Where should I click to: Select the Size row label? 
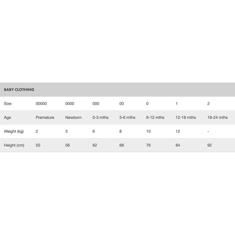pos(8,104)
